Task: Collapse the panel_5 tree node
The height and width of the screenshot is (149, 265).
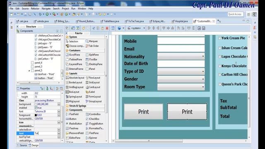Action: 29,71
